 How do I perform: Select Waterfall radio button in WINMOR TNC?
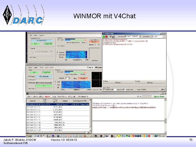(x=57, y=52)
